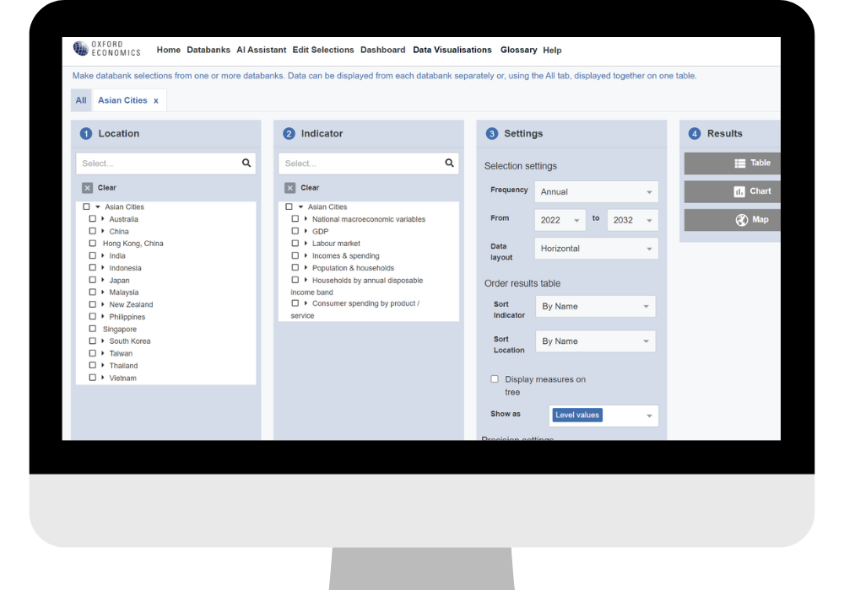
Task: Click the Oxford Economics logo
Action: 106,49
